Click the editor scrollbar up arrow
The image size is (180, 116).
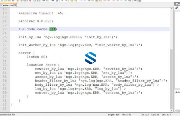171,9
